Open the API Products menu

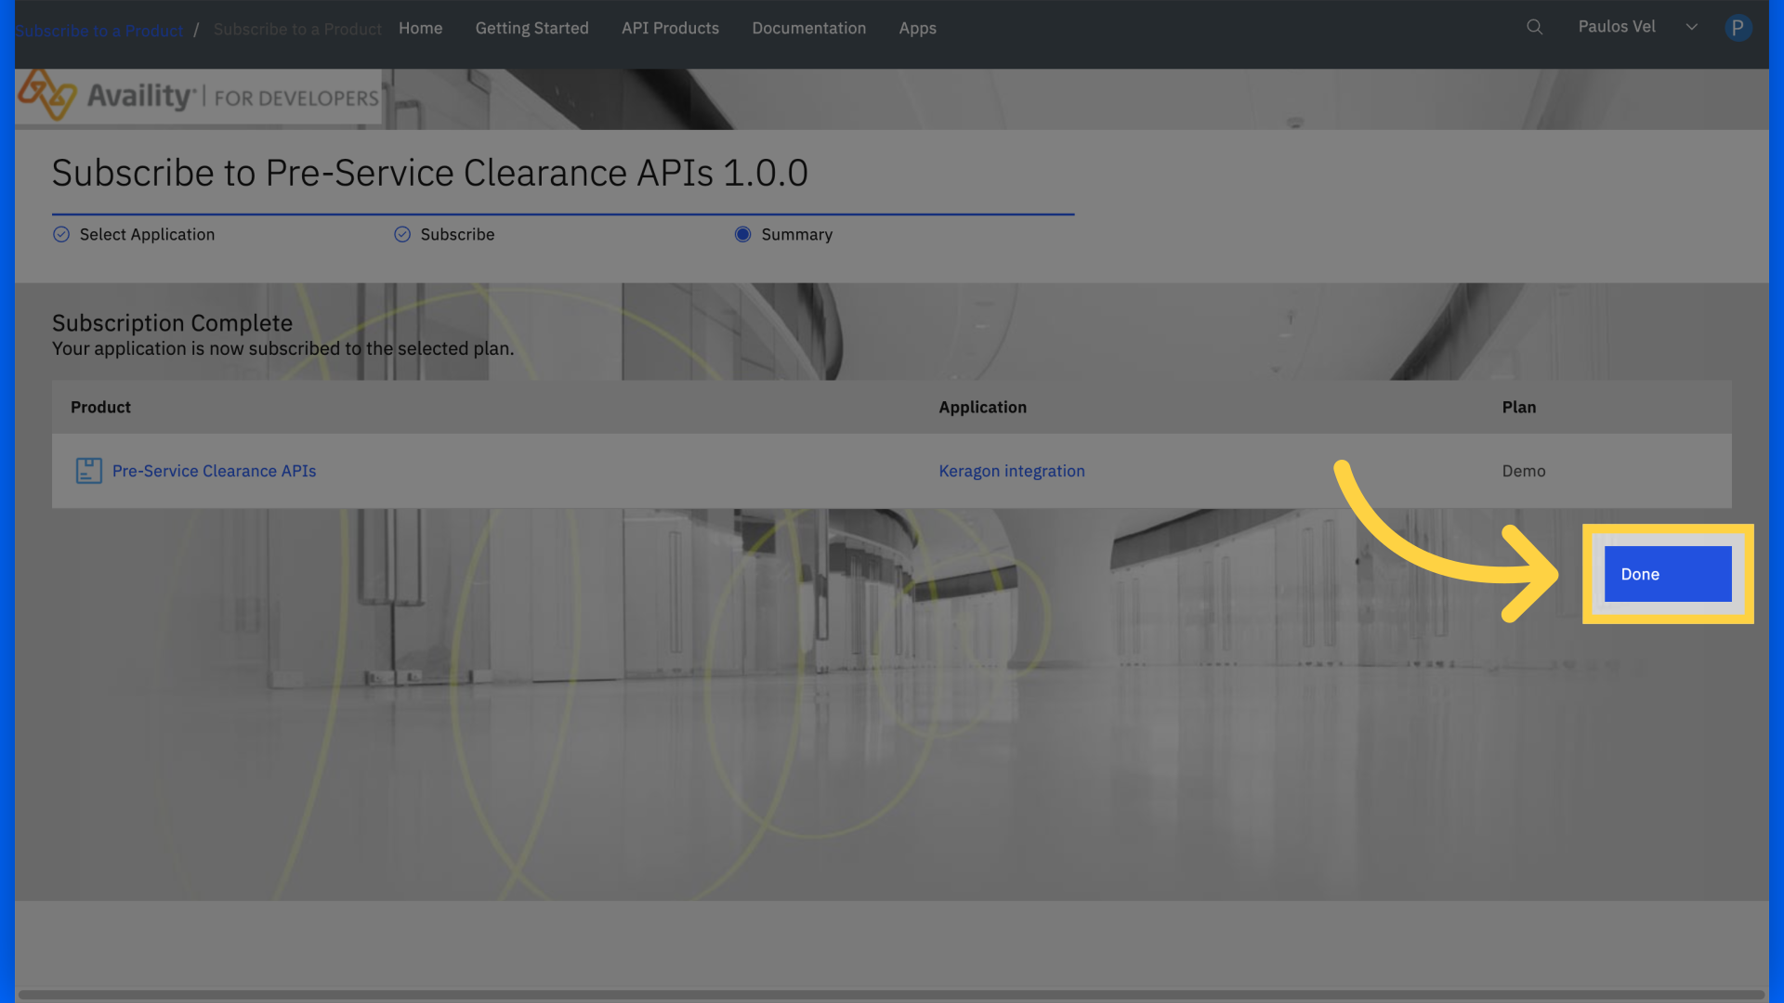[x=671, y=28]
